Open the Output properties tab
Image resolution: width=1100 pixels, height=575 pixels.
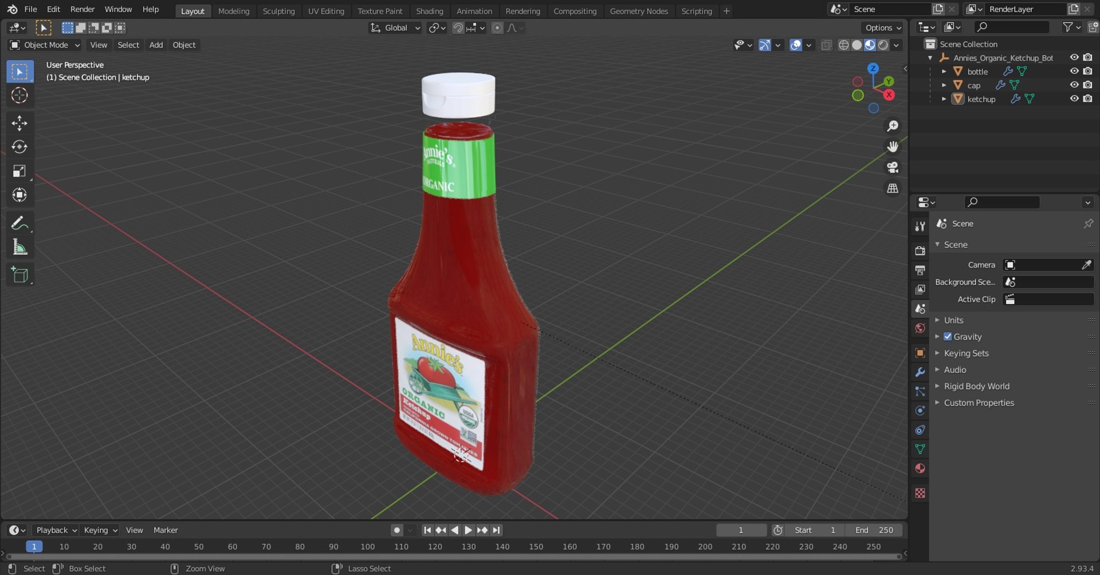pyautogui.click(x=920, y=270)
